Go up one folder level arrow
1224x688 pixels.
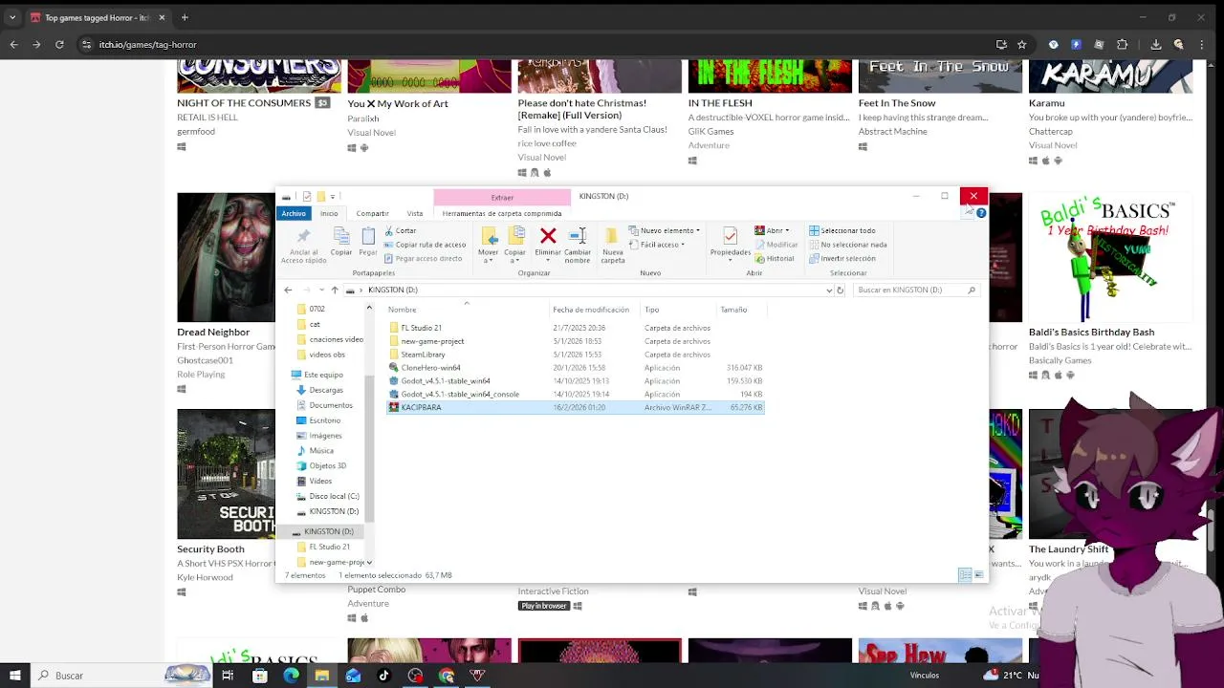pos(334,290)
